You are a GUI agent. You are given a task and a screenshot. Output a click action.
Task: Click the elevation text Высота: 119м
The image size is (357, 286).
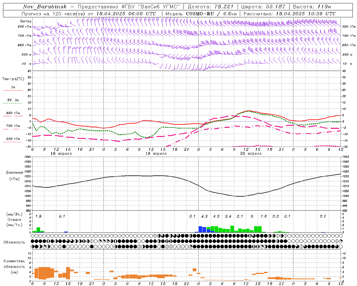pos(312,7)
